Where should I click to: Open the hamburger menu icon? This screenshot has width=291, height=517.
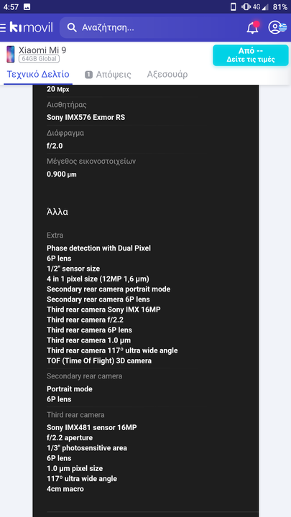(3, 28)
